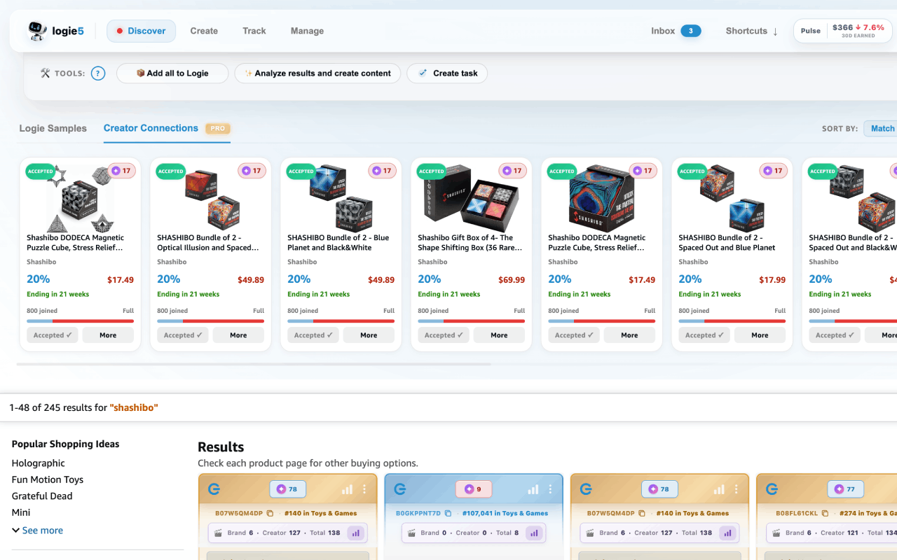Open More on the Optical Illusion bundle card

[238, 335]
